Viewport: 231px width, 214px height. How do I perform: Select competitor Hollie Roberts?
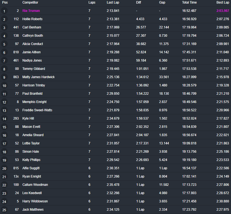click(x=32, y=19)
